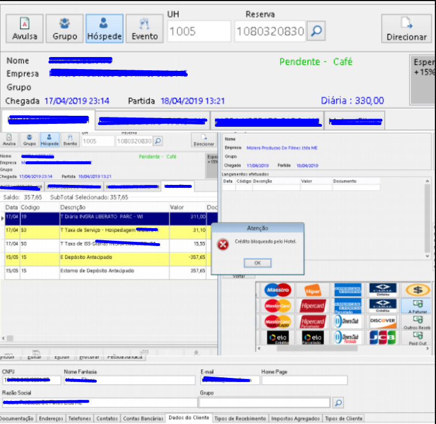The height and width of the screenshot is (424, 436).
Task: Click the Esper +15% button beside Pendente
Action: 423,79
